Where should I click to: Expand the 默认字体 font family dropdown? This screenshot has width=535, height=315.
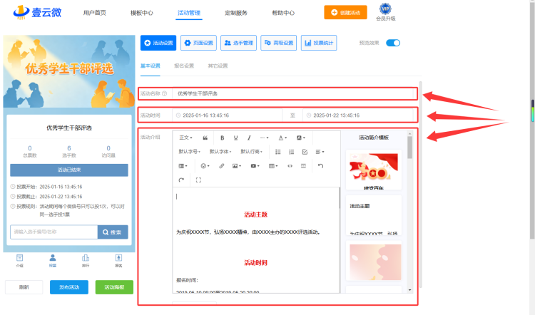(x=220, y=152)
